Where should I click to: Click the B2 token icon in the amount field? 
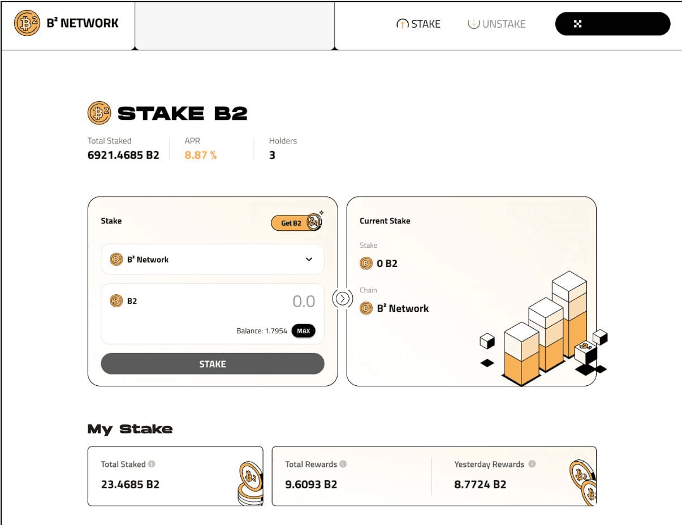(x=116, y=301)
